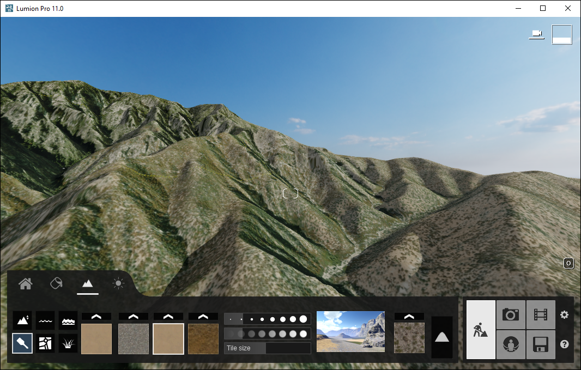Image resolution: width=581 pixels, height=370 pixels.
Task: Click the camera view icon at top right
Action: coord(536,34)
